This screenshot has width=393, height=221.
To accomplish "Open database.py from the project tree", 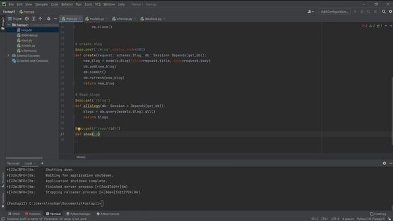I will 29,36.
